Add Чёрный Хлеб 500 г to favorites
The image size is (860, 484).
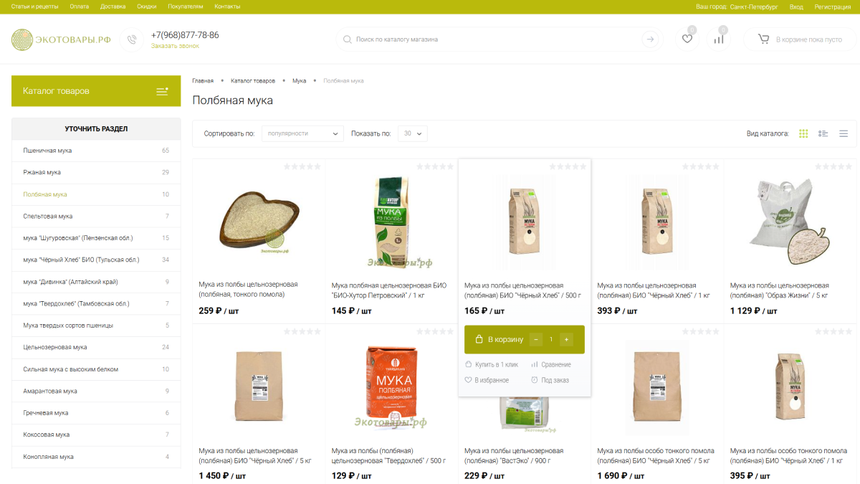tap(487, 380)
